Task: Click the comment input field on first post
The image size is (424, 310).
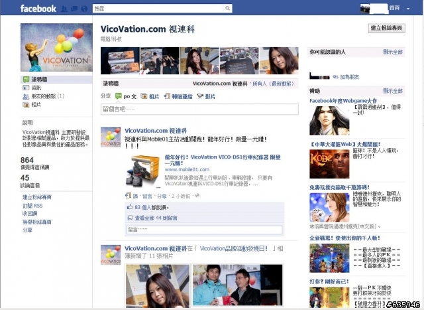Action: [204, 230]
